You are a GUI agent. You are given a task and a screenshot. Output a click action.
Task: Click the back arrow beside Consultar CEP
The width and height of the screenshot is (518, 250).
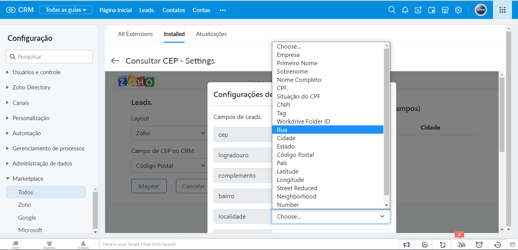pos(115,61)
